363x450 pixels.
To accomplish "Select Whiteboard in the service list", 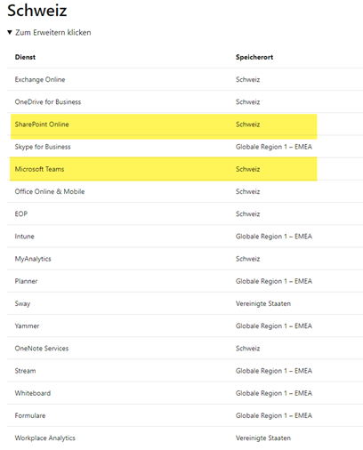I will click(x=33, y=393).
